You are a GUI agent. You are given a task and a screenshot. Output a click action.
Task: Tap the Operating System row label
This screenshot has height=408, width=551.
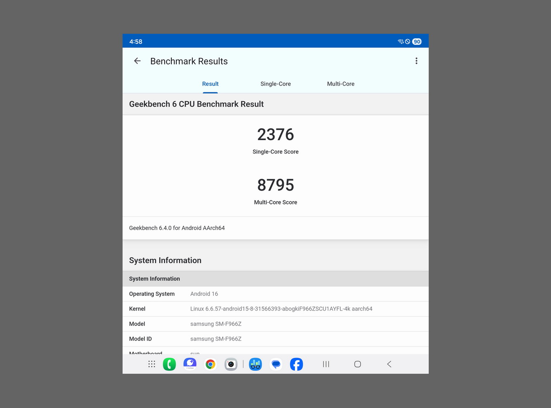[x=152, y=294]
